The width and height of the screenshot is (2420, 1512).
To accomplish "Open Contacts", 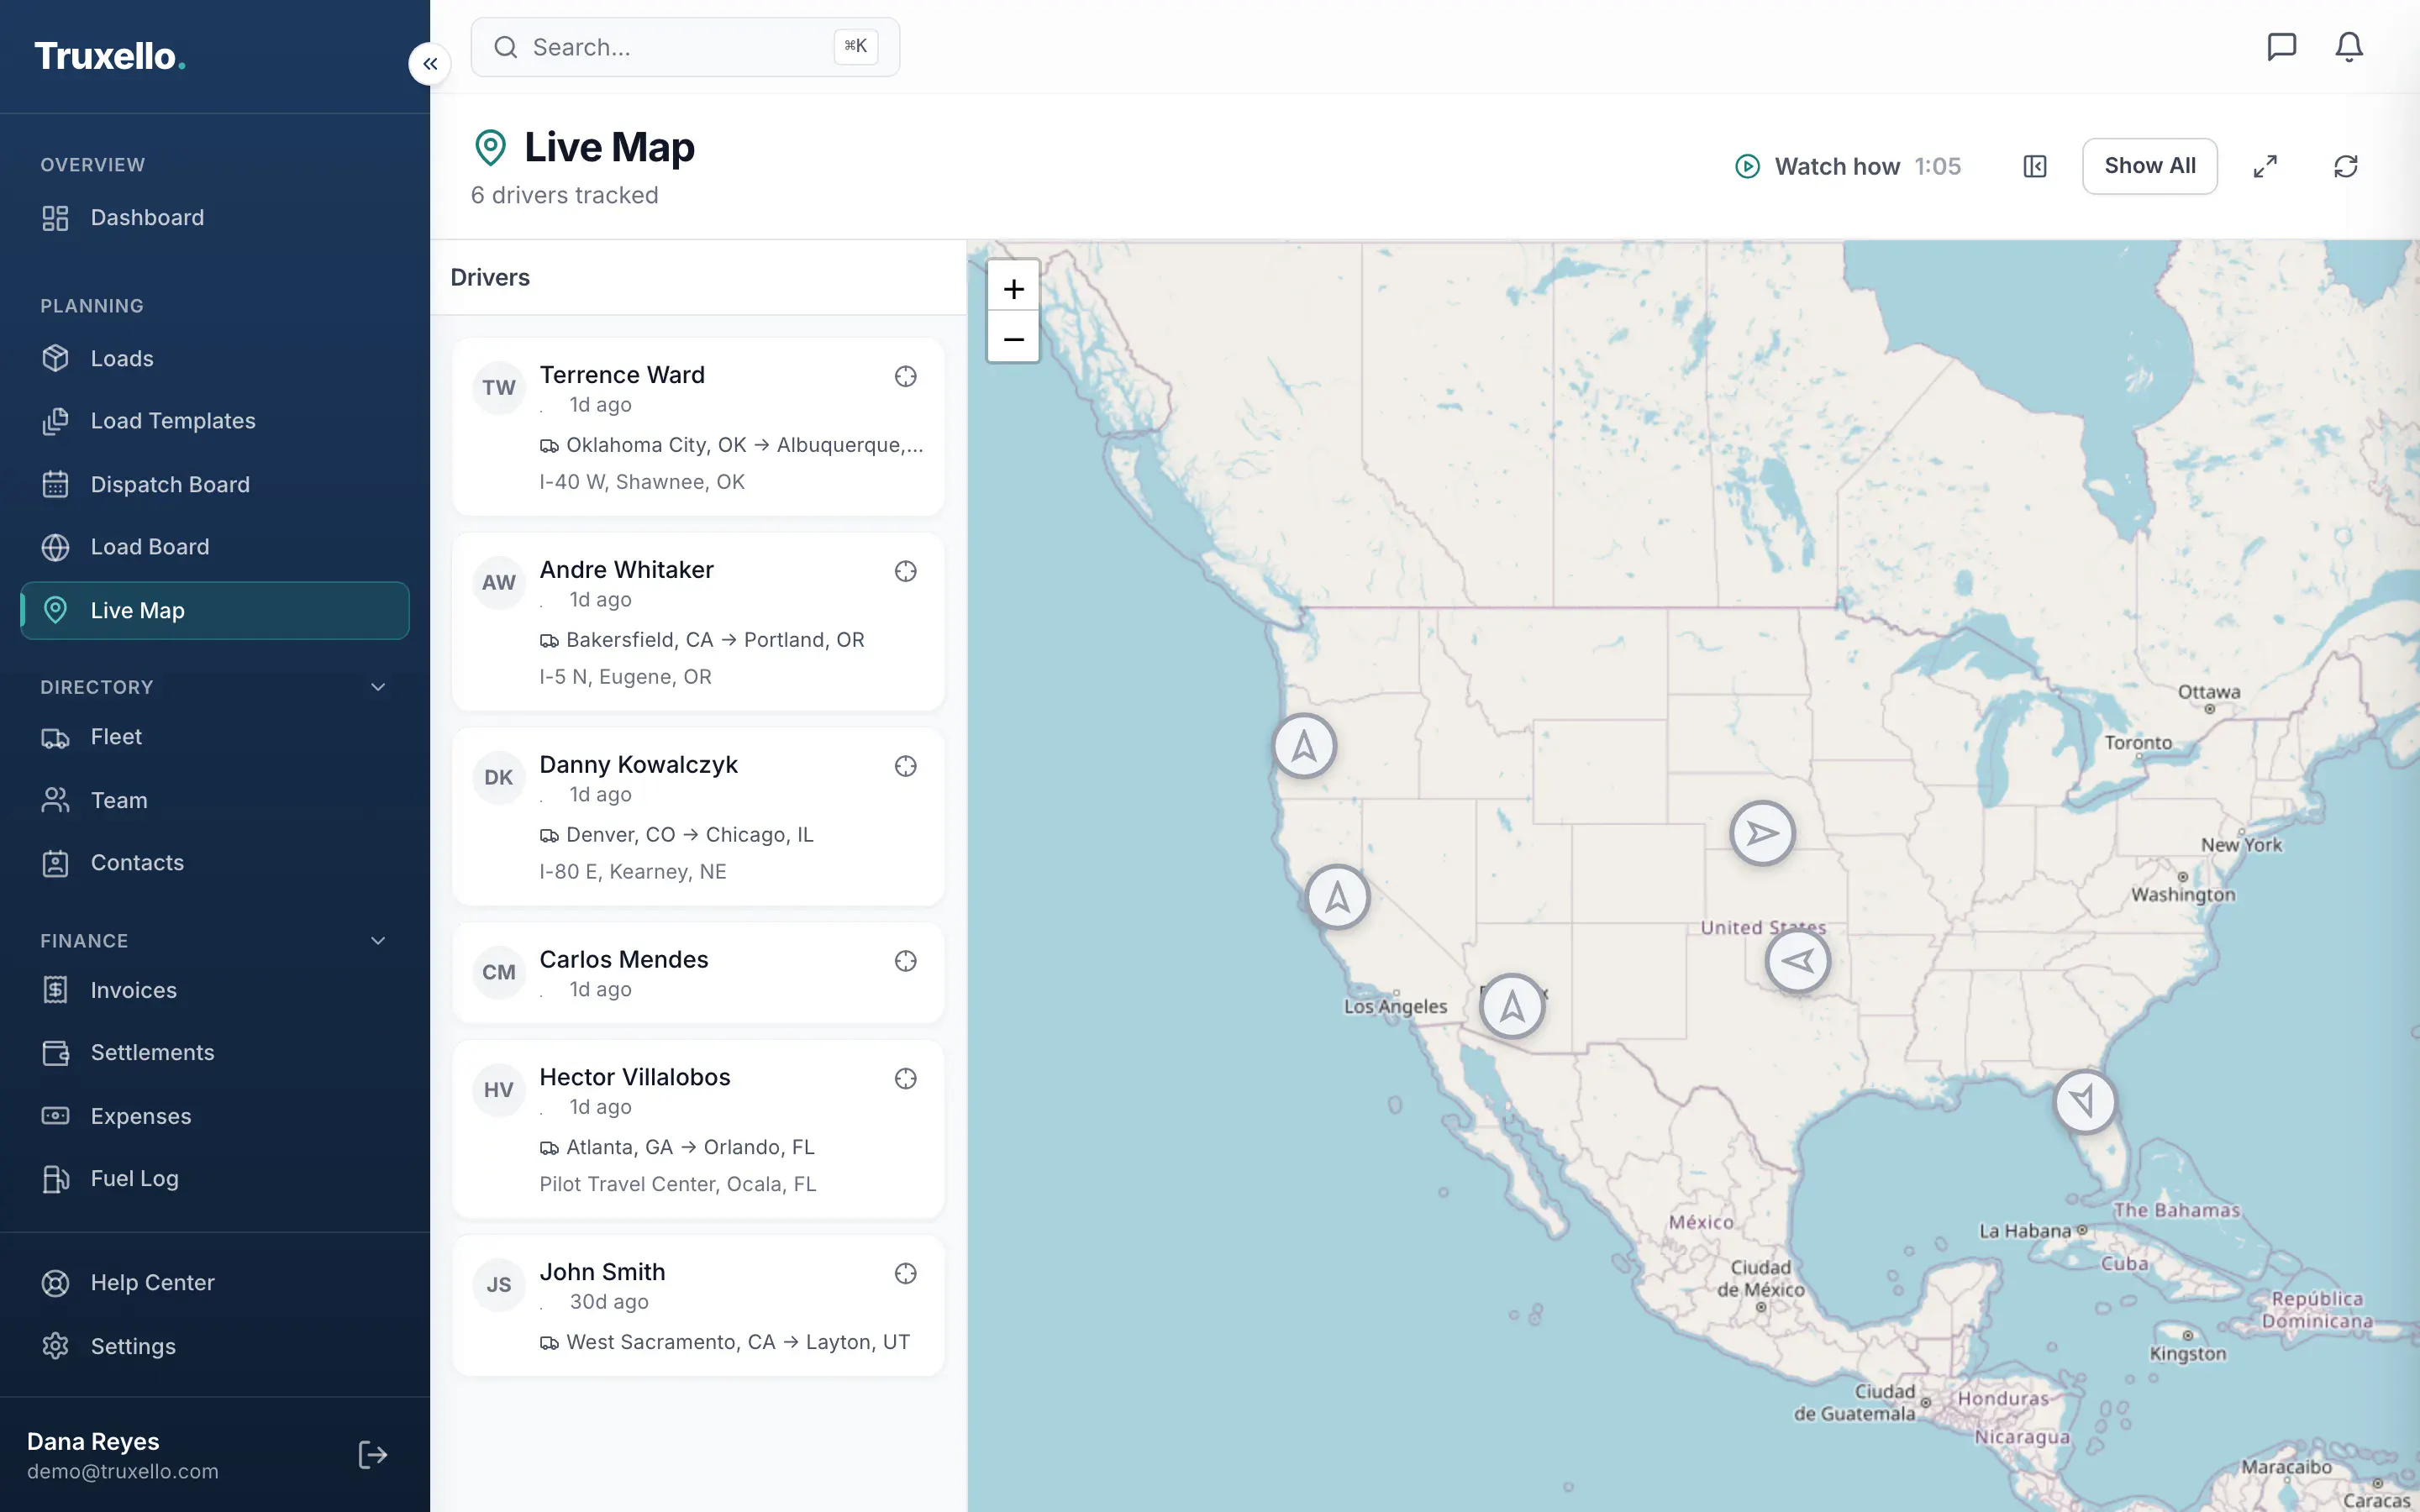I will point(215,863).
